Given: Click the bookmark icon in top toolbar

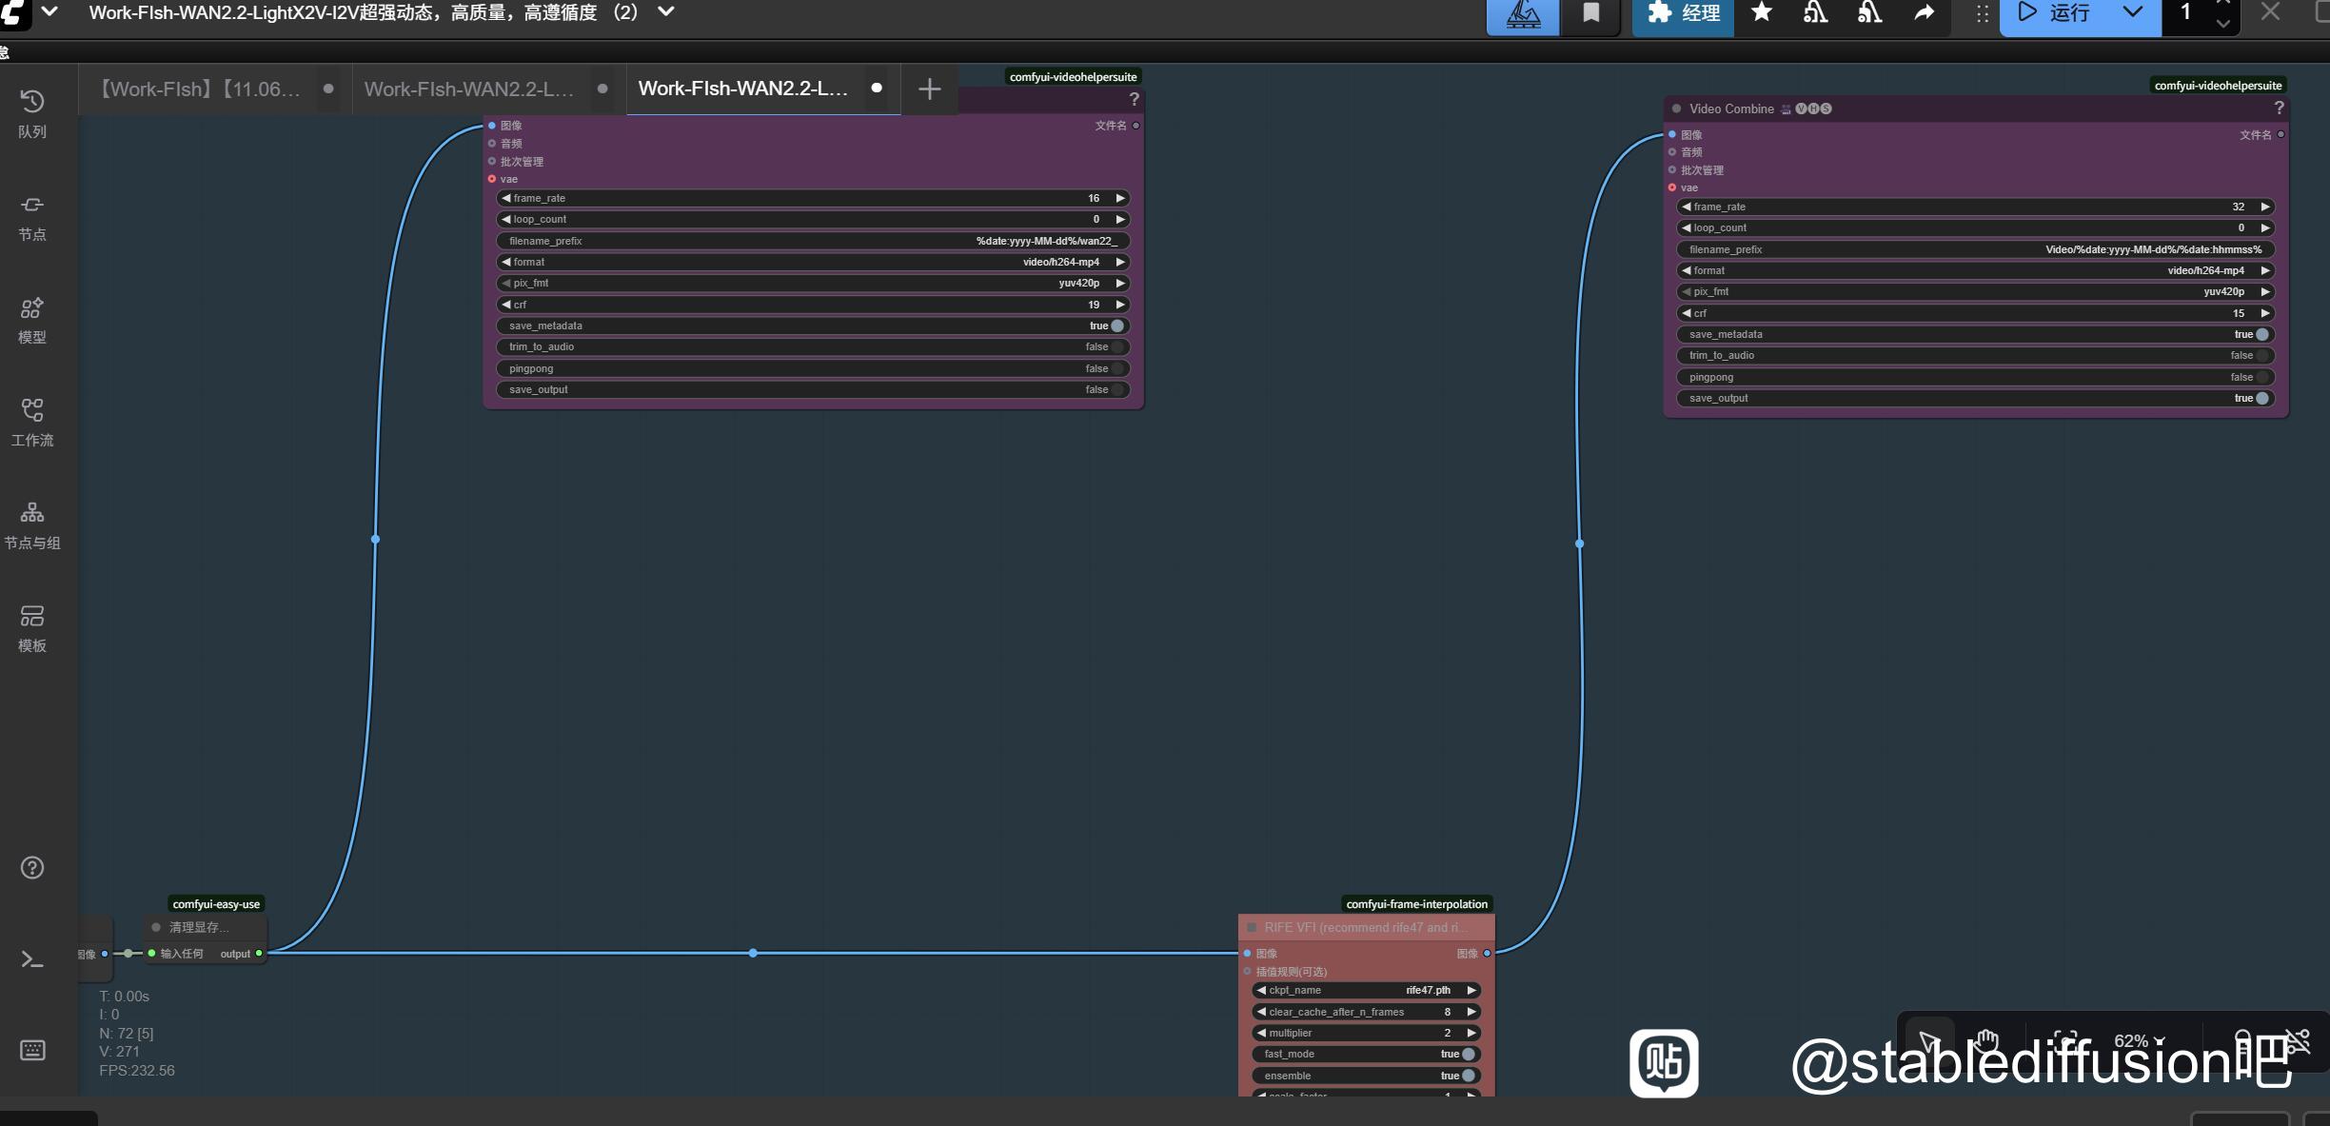Looking at the screenshot, I should (x=1590, y=13).
